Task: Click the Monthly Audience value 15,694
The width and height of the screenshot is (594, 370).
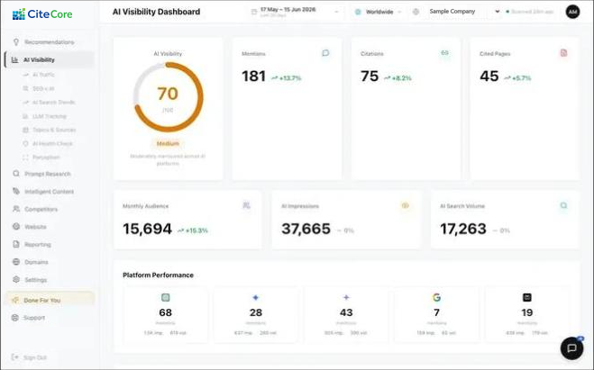Action: point(147,229)
